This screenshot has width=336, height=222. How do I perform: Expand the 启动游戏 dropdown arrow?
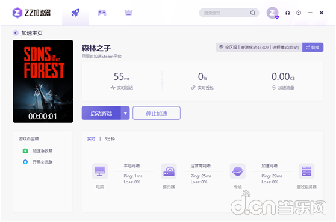(125, 113)
